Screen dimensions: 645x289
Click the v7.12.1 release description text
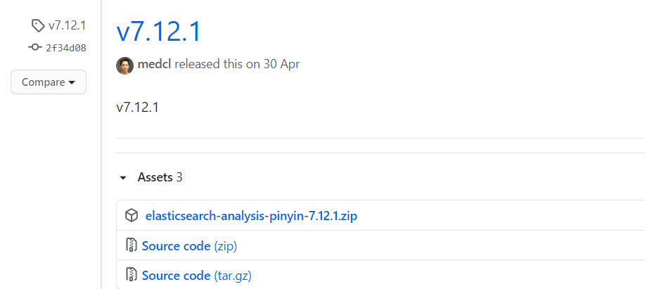pyautogui.click(x=137, y=108)
